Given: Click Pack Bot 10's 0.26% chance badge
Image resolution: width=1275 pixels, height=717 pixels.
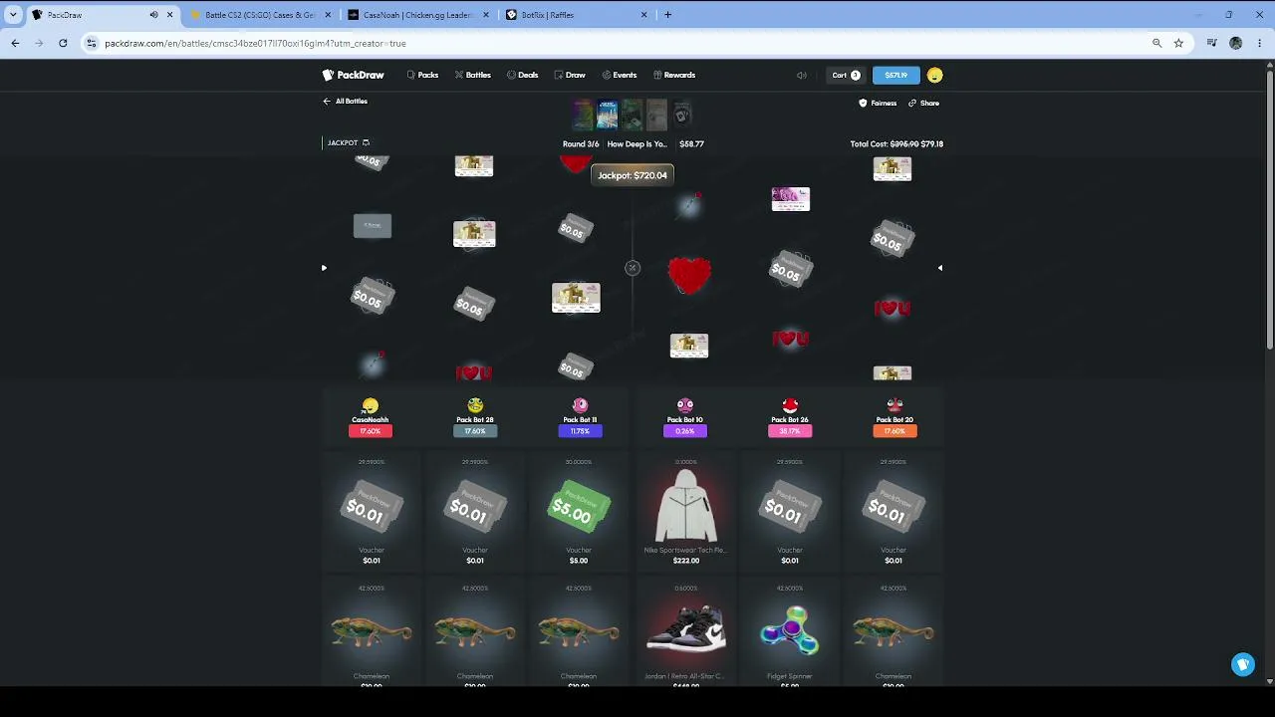Looking at the screenshot, I should (684, 431).
